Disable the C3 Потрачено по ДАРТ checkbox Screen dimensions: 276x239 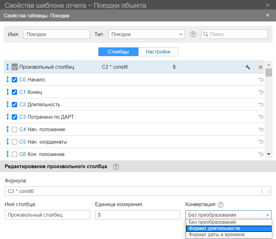point(14,117)
